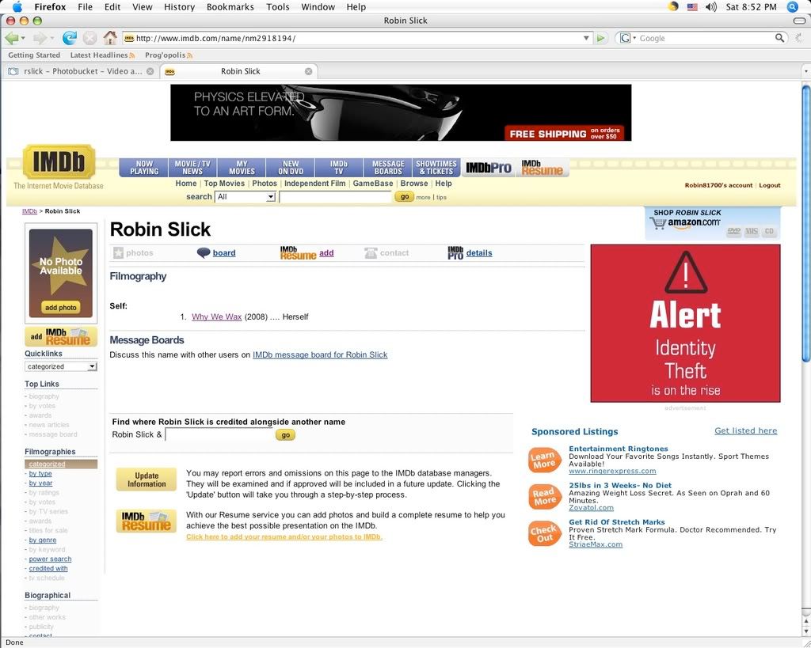Click the Independent Film link

click(x=314, y=184)
